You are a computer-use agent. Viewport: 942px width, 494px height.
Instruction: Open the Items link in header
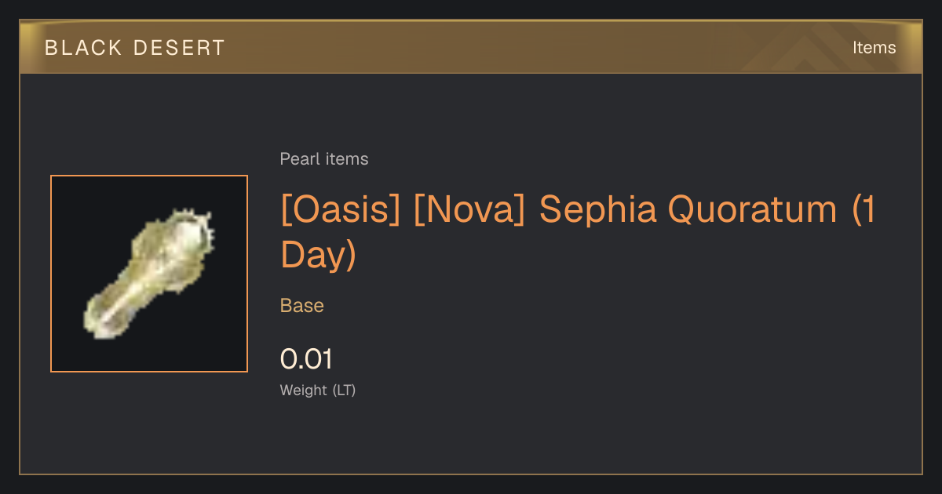874,48
